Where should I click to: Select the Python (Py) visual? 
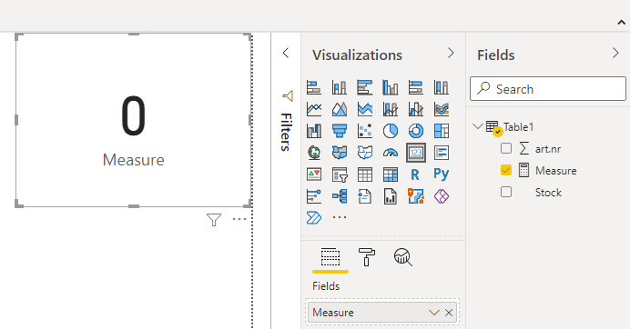point(442,174)
